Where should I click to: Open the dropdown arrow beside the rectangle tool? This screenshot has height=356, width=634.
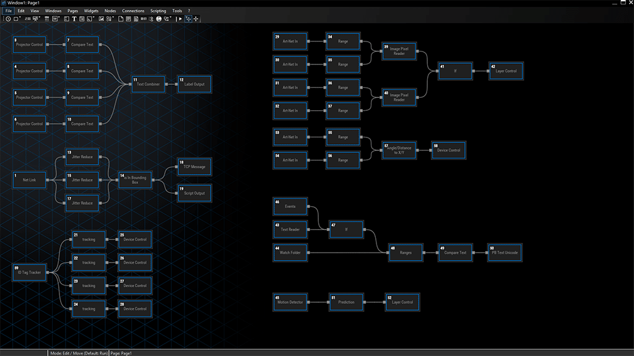20,17
